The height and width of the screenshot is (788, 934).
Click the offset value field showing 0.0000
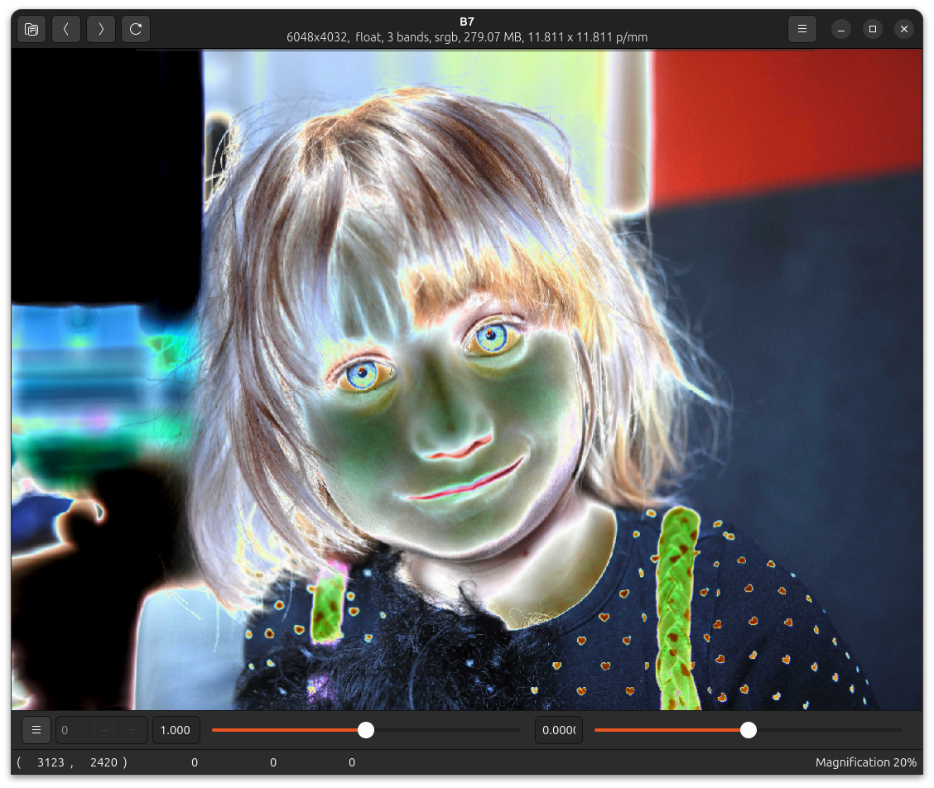pyautogui.click(x=559, y=730)
